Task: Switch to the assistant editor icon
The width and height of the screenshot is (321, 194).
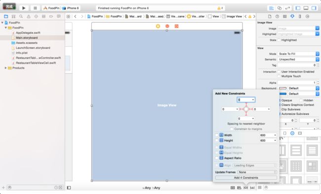Action: (x=280, y=8)
